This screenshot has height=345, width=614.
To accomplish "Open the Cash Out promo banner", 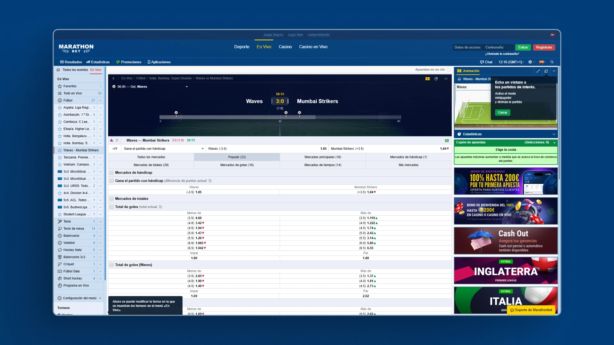I will tap(506, 241).
